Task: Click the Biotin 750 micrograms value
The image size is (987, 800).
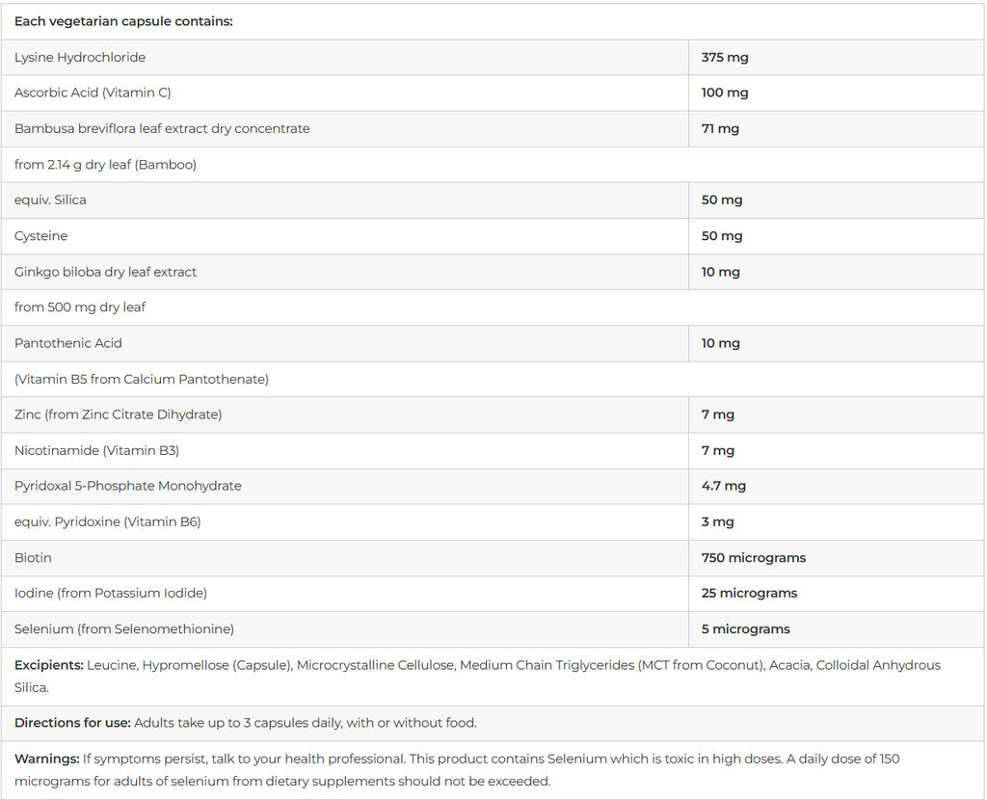Action: pyautogui.click(x=754, y=557)
